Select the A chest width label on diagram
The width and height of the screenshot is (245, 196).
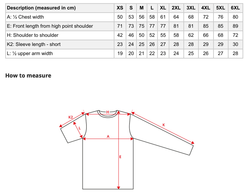(108, 136)
